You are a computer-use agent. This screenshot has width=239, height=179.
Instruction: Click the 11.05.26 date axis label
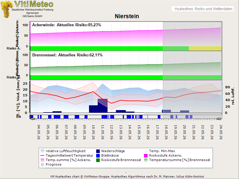pos(102,132)
